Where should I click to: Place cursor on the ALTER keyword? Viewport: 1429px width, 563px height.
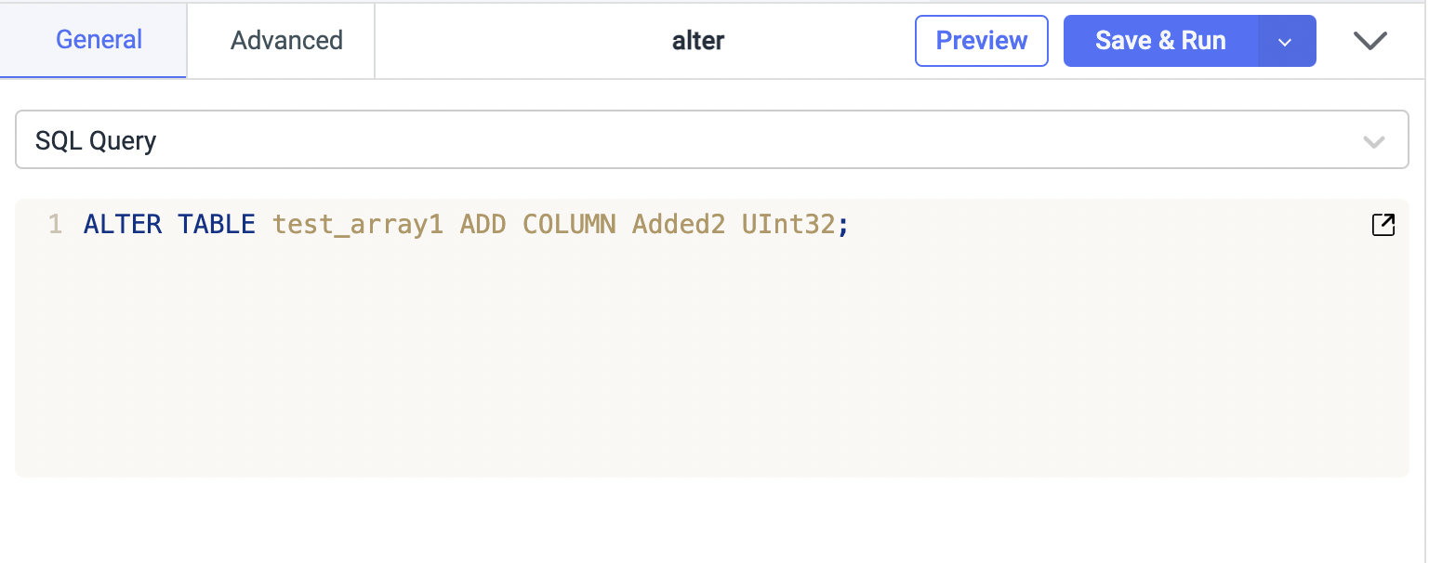click(122, 225)
